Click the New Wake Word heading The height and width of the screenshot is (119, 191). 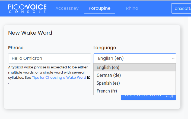[30, 33]
